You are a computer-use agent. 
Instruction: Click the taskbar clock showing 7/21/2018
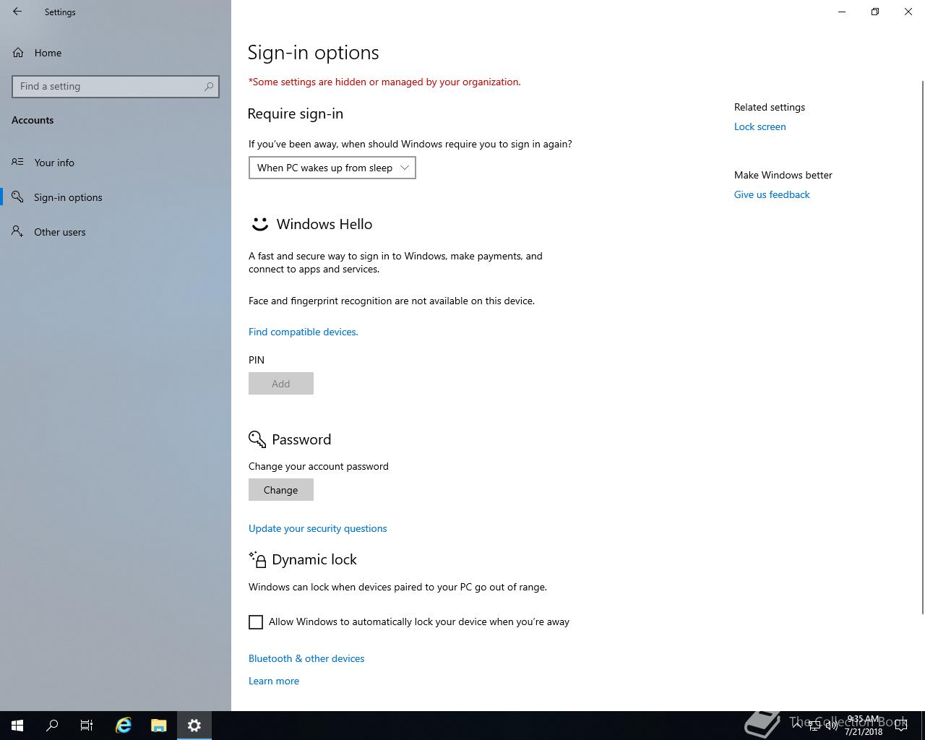click(864, 726)
